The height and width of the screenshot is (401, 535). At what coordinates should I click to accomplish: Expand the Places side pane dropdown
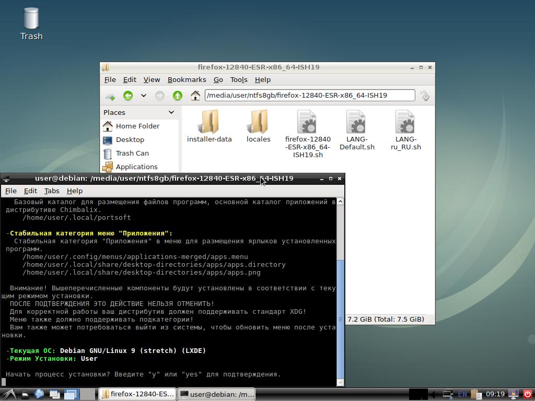(x=171, y=112)
